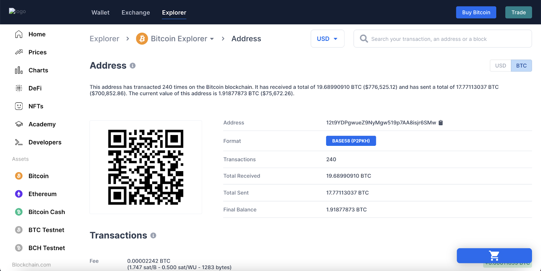This screenshot has width=541, height=271.
Task: Click the BASE58 (P2PKH) format button
Action: [351, 141]
